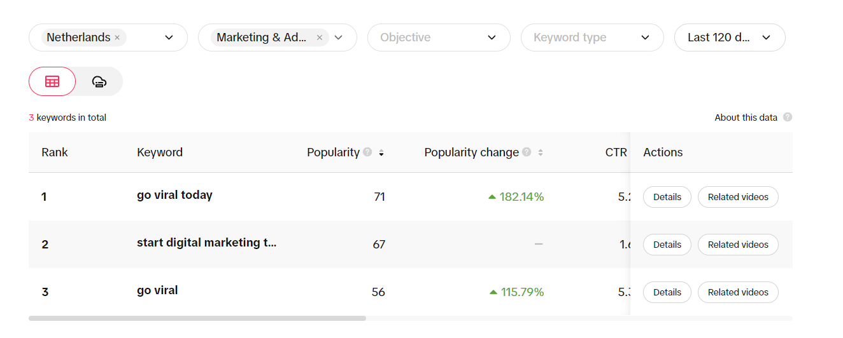Image resolution: width=843 pixels, height=338 pixels.
Task: Open Details for start digital marketing keyword
Action: 667,245
